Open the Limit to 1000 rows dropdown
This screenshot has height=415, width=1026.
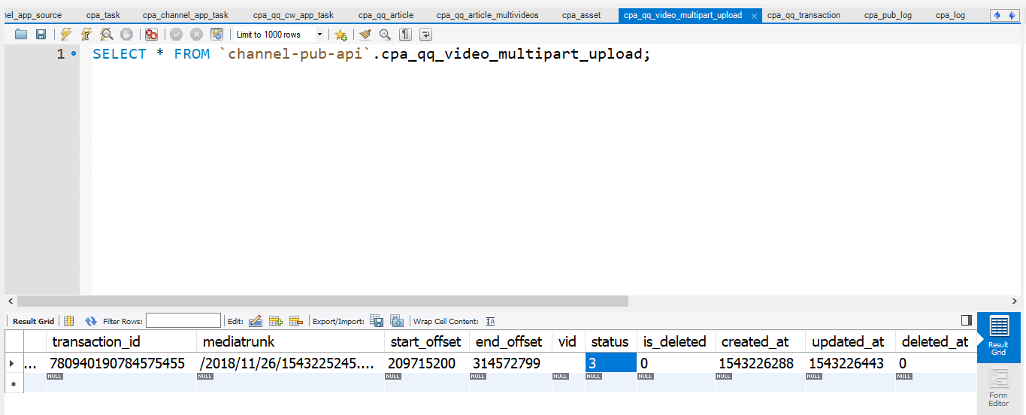point(319,35)
